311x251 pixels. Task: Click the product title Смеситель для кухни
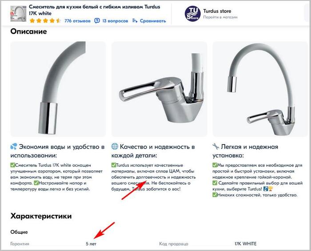point(94,10)
